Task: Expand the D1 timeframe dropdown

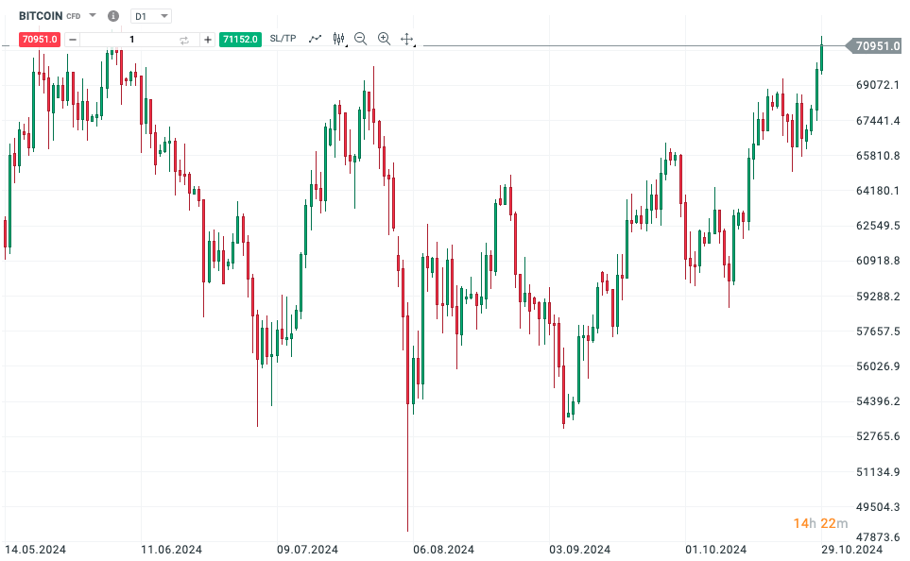Action: coord(151,16)
